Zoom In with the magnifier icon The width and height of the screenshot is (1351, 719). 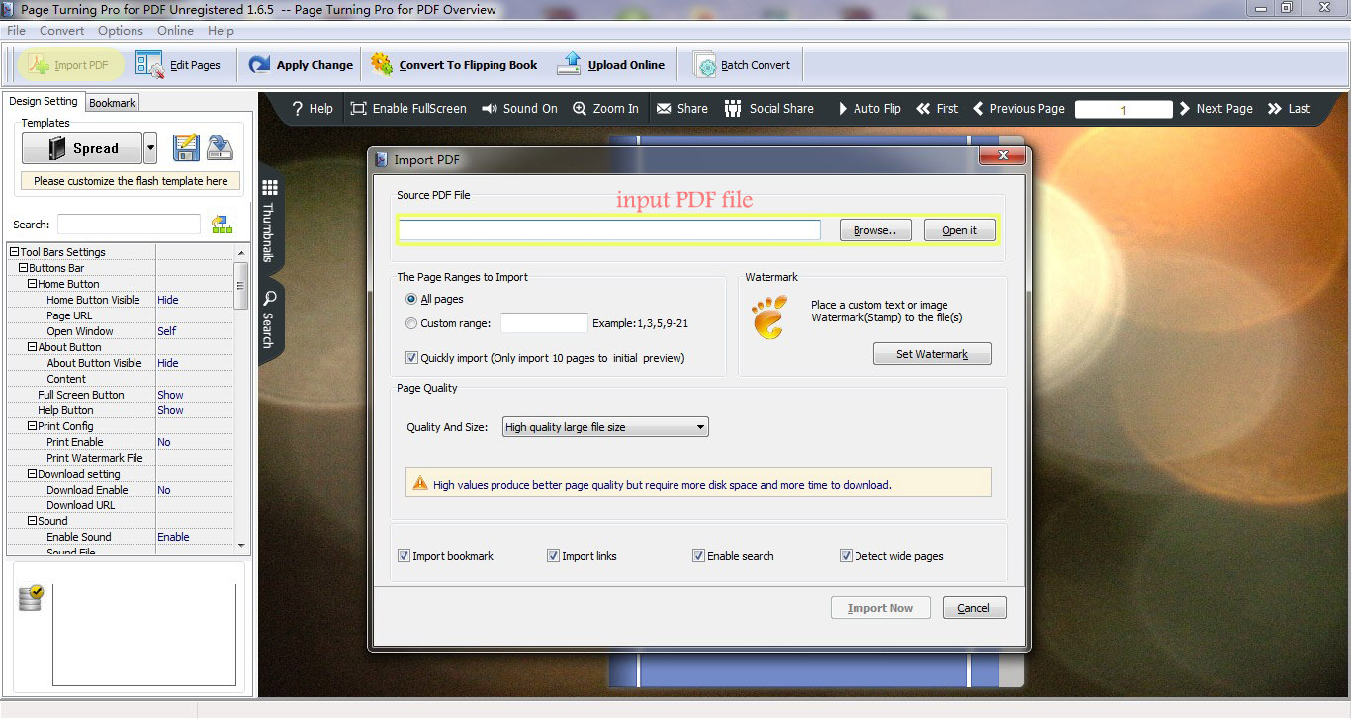580,109
